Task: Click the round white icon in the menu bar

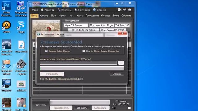Action: click(x=119, y=10)
